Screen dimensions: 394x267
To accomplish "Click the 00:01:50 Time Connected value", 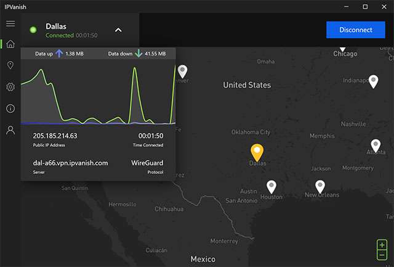I will 151,136.
